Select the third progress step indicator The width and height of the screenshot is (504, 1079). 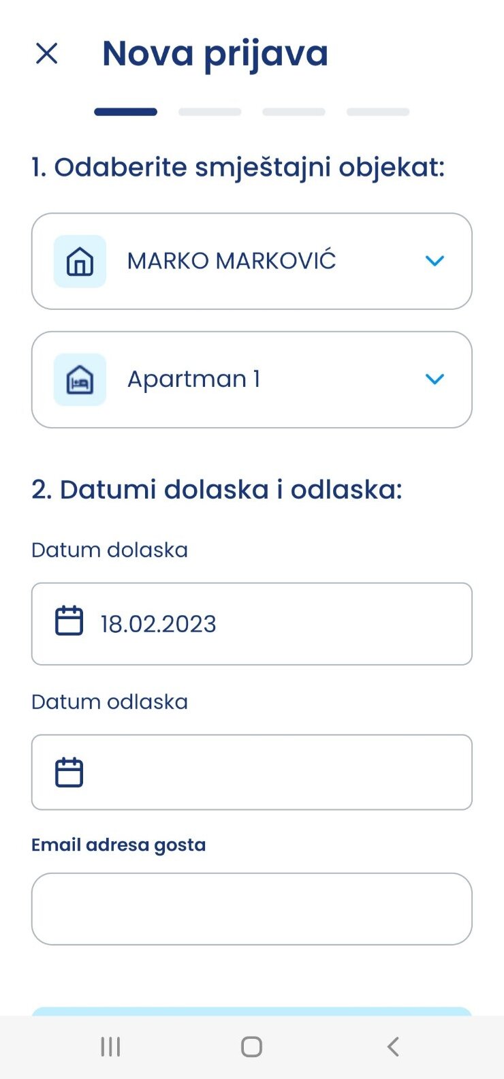coord(294,112)
